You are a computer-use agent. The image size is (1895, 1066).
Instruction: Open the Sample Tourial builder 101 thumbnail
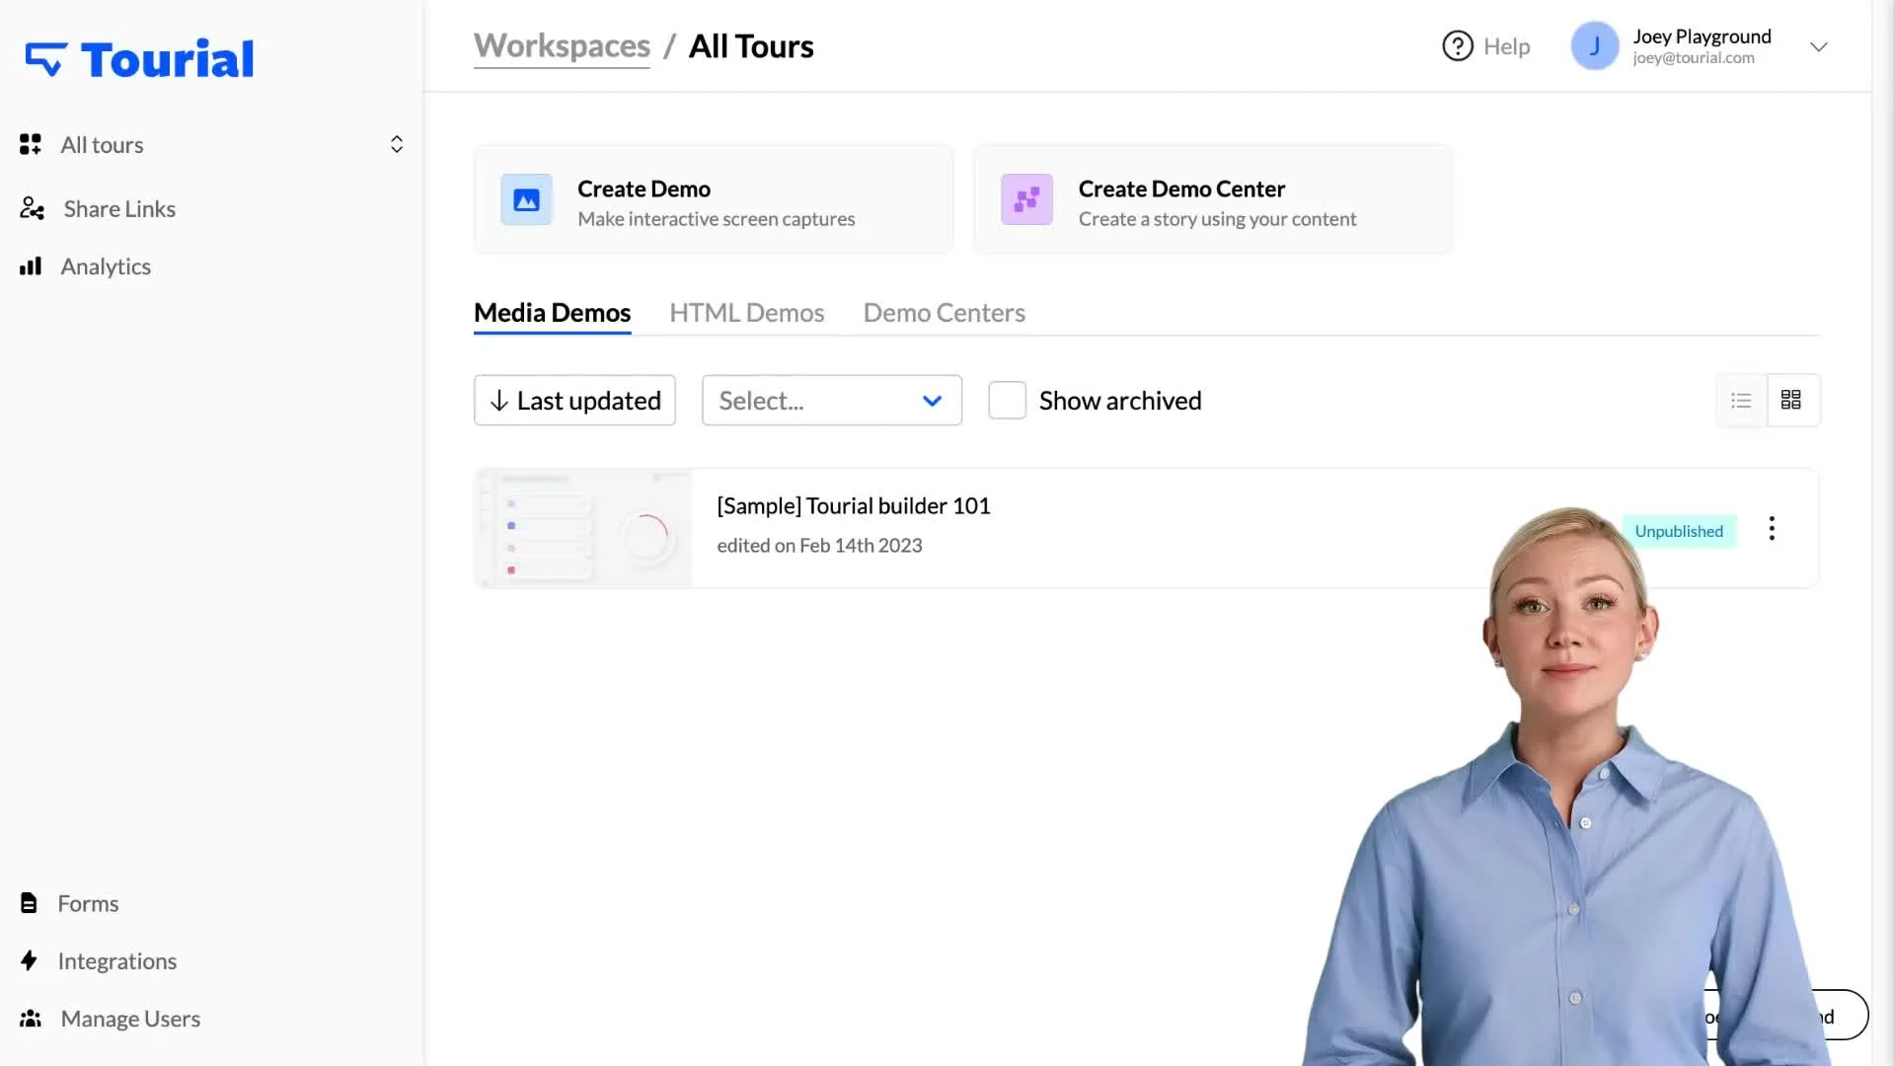(583, 528)
